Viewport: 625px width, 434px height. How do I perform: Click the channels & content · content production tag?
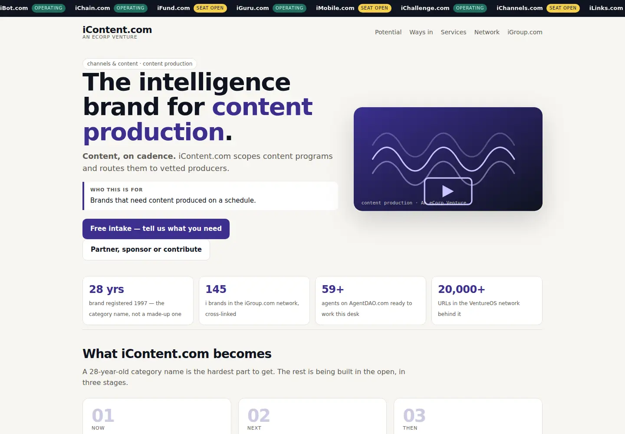point(140,64)
